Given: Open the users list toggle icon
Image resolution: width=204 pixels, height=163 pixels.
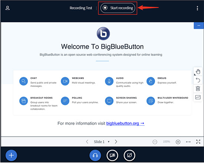Looking at the screenshot, I should 7,8.
